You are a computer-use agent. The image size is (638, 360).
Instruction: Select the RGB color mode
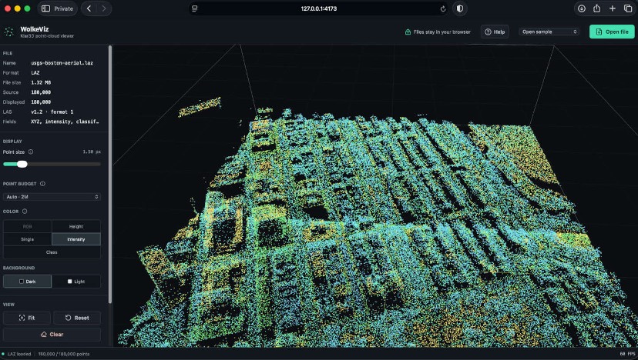(27, 226)
